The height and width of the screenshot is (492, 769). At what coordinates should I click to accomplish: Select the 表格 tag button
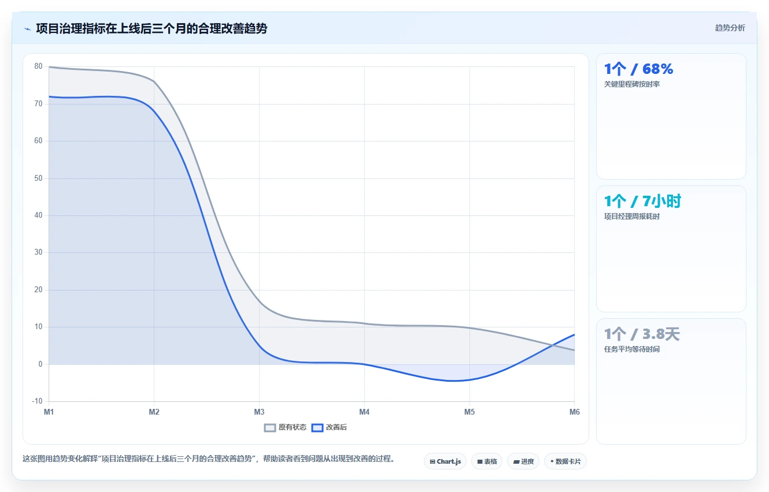point(487,461)
